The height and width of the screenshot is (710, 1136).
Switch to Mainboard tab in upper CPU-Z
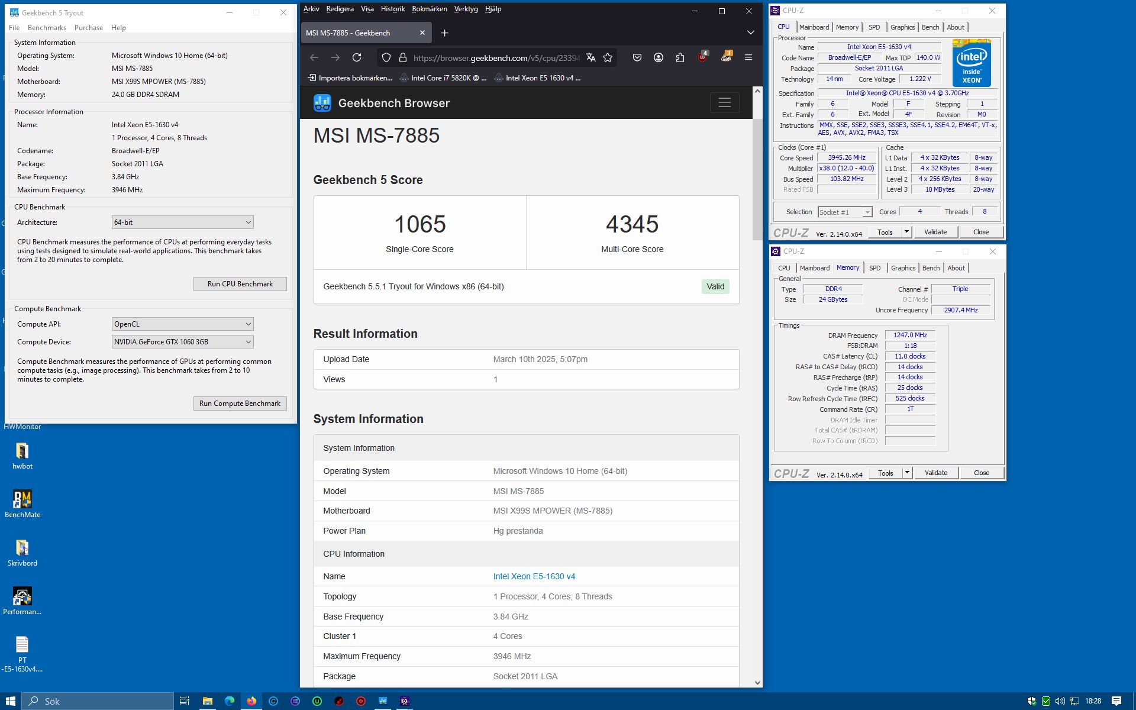click(814, 27)
